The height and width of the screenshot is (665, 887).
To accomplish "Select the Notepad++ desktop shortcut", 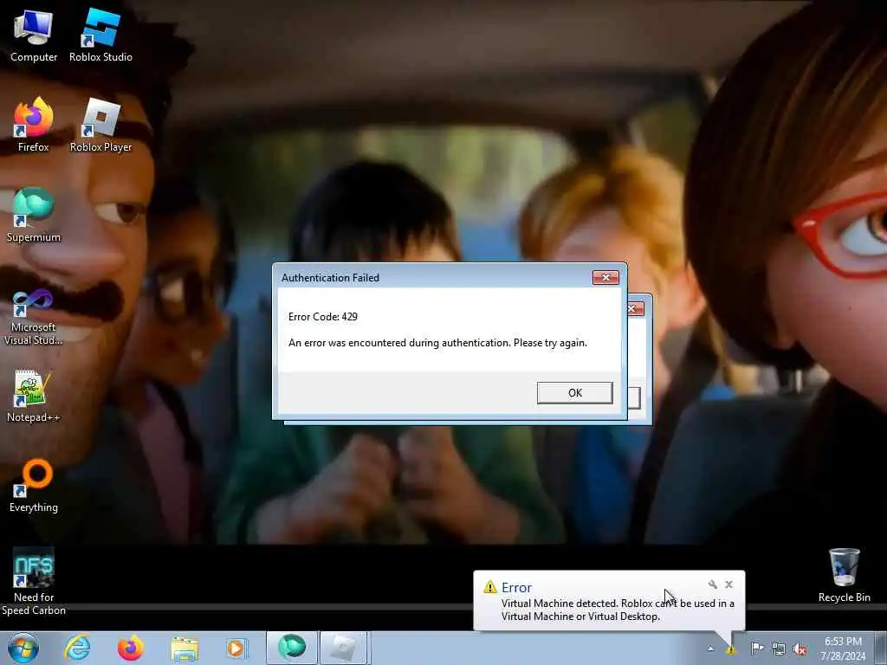I will (x=34, y=396).
